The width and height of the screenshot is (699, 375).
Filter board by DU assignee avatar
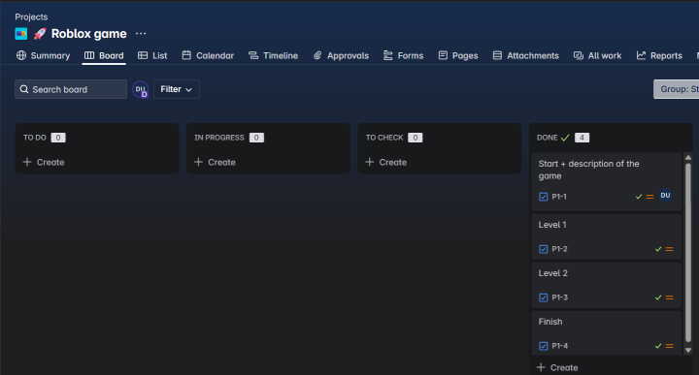(141, 89)
